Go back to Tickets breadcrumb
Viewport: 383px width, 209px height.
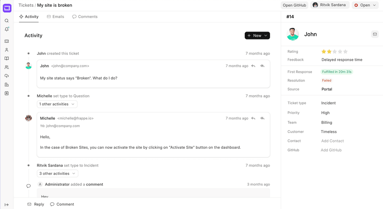(x=26, y=5)
